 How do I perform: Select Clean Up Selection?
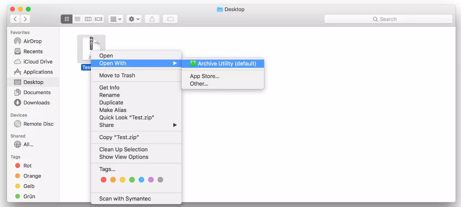click(136, 149)
